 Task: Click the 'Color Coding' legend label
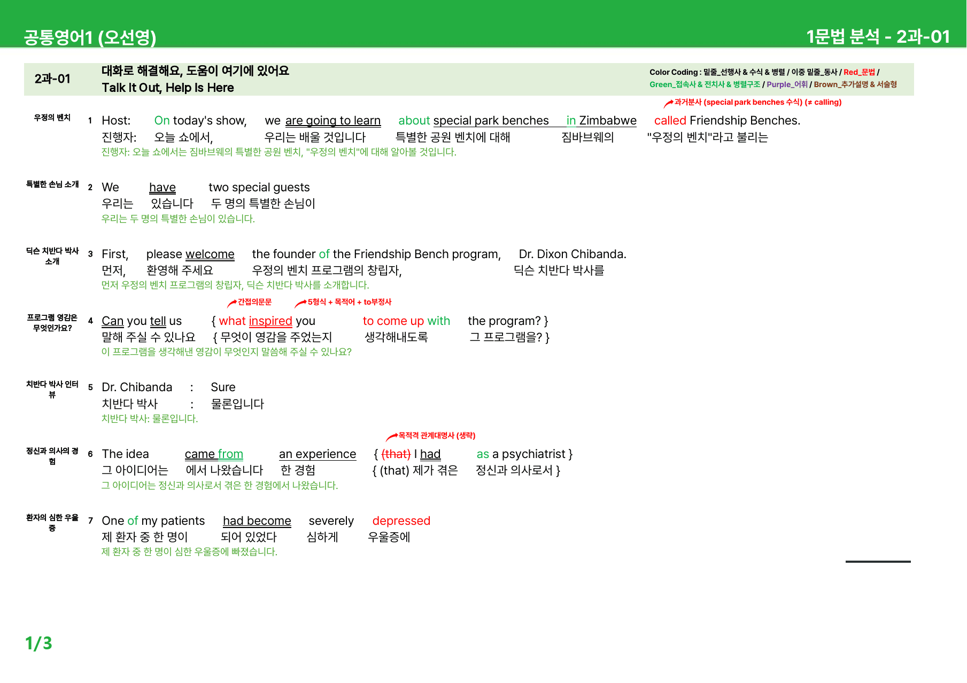(x=674, y=72)
